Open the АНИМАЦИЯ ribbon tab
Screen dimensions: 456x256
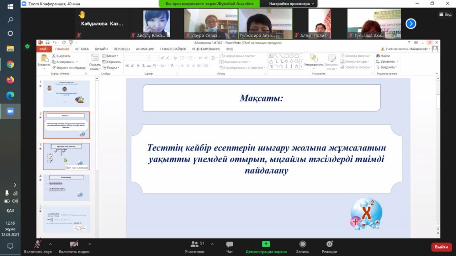click(x=145, y=49)
